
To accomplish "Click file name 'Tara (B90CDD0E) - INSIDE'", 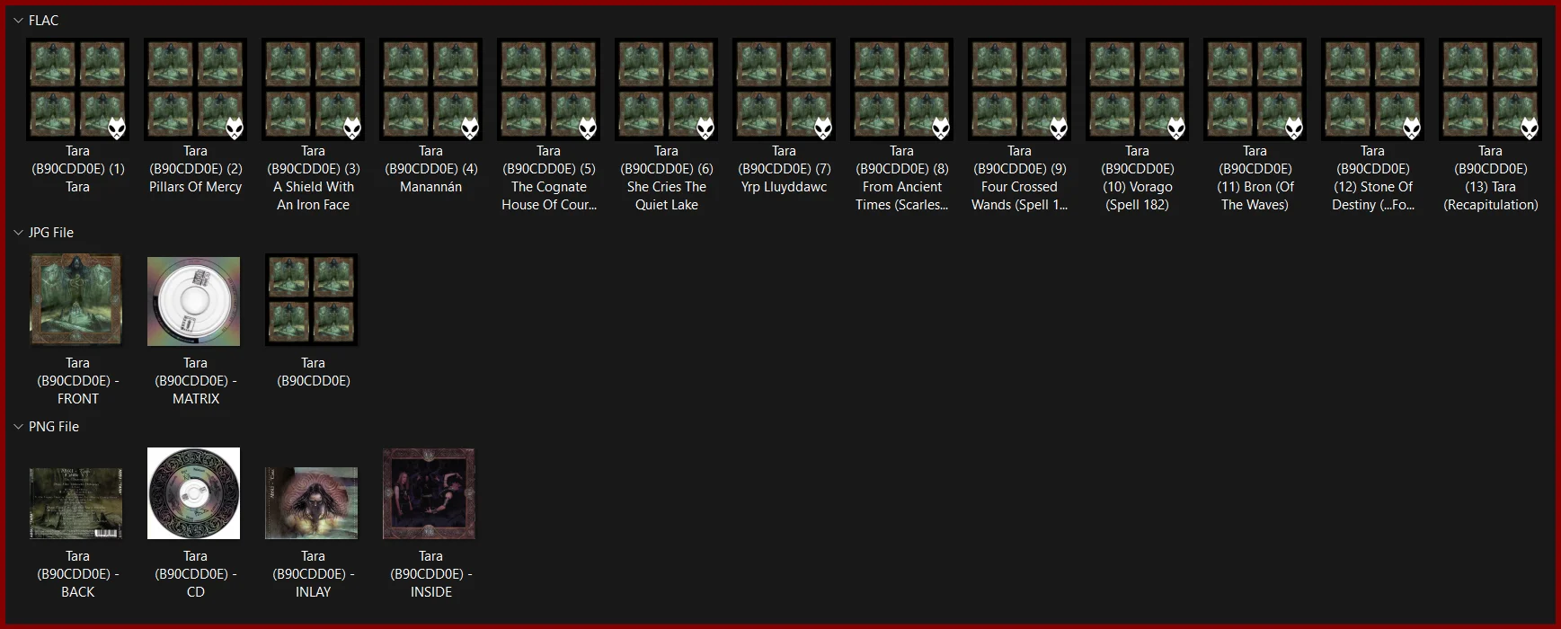I will [431, 574].
